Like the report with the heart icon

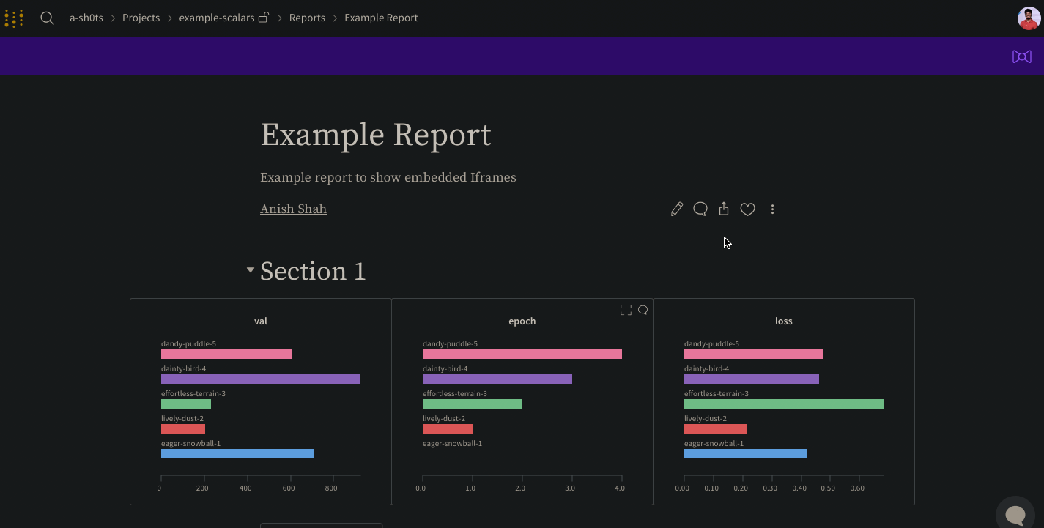click(747, 209)
